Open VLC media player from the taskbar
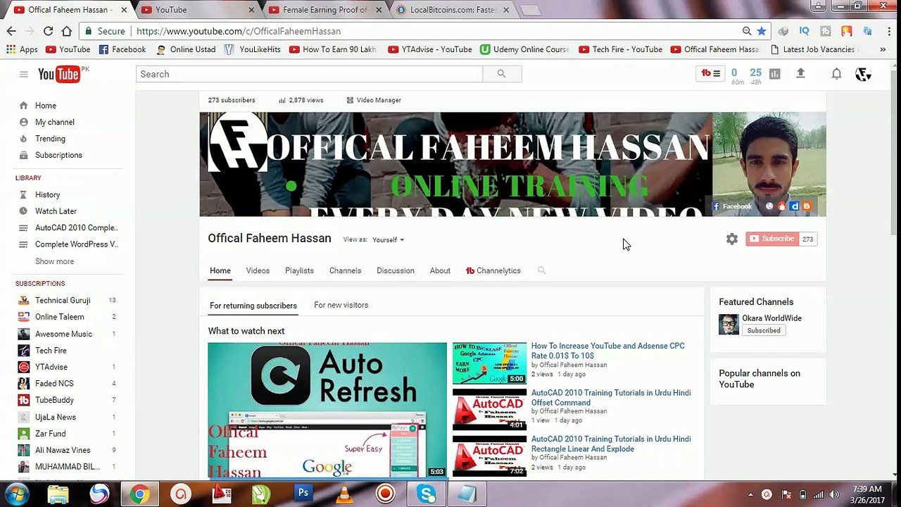 tap(344, 494)
